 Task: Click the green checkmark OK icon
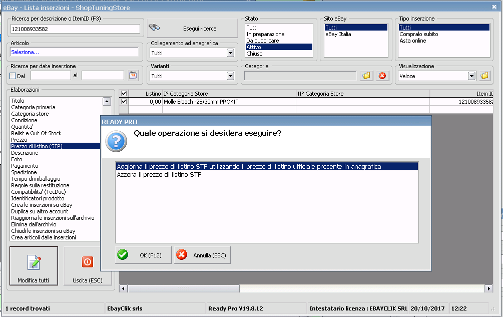click(x=123, y=255)
